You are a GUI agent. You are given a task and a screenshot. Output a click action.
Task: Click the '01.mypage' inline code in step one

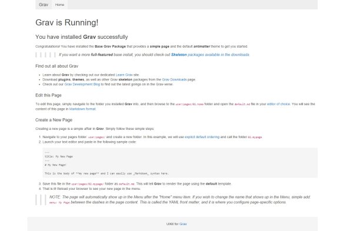pyautogui.click(x=255, y=137)
